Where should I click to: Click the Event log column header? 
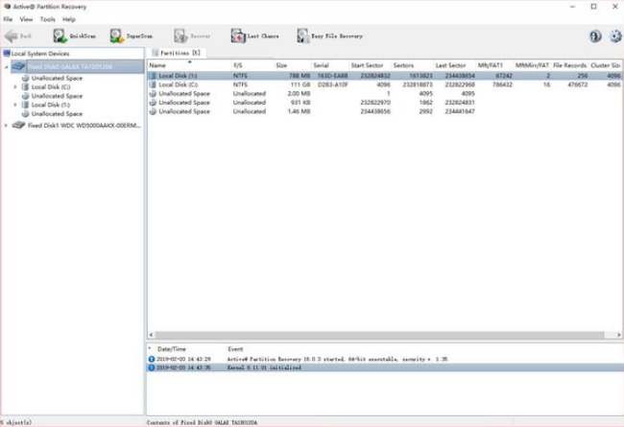tap(235, 349)
